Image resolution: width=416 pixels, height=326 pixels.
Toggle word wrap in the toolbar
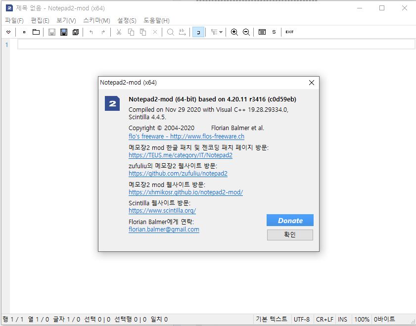(x=198, y=32)
